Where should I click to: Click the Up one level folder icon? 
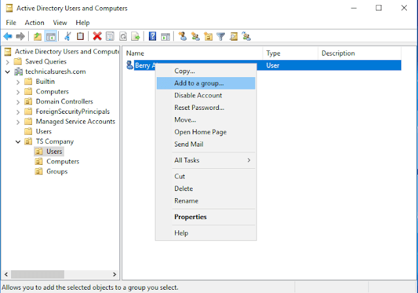tap(38, 37)
